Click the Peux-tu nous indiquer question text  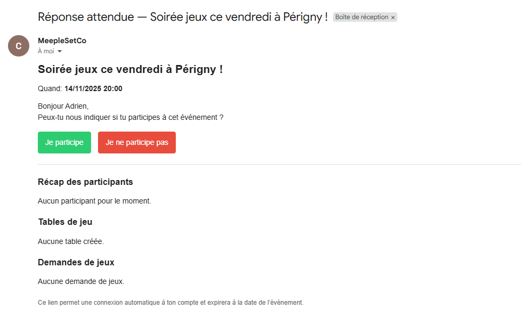[131, 117]
